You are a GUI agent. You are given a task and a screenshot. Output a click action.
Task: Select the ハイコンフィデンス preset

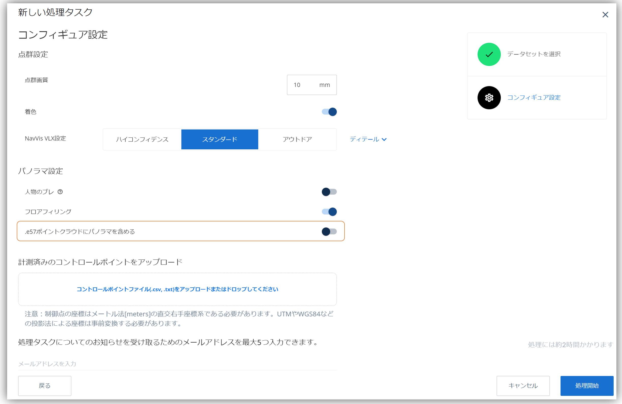pyautogui.click(x=142, y=139)
